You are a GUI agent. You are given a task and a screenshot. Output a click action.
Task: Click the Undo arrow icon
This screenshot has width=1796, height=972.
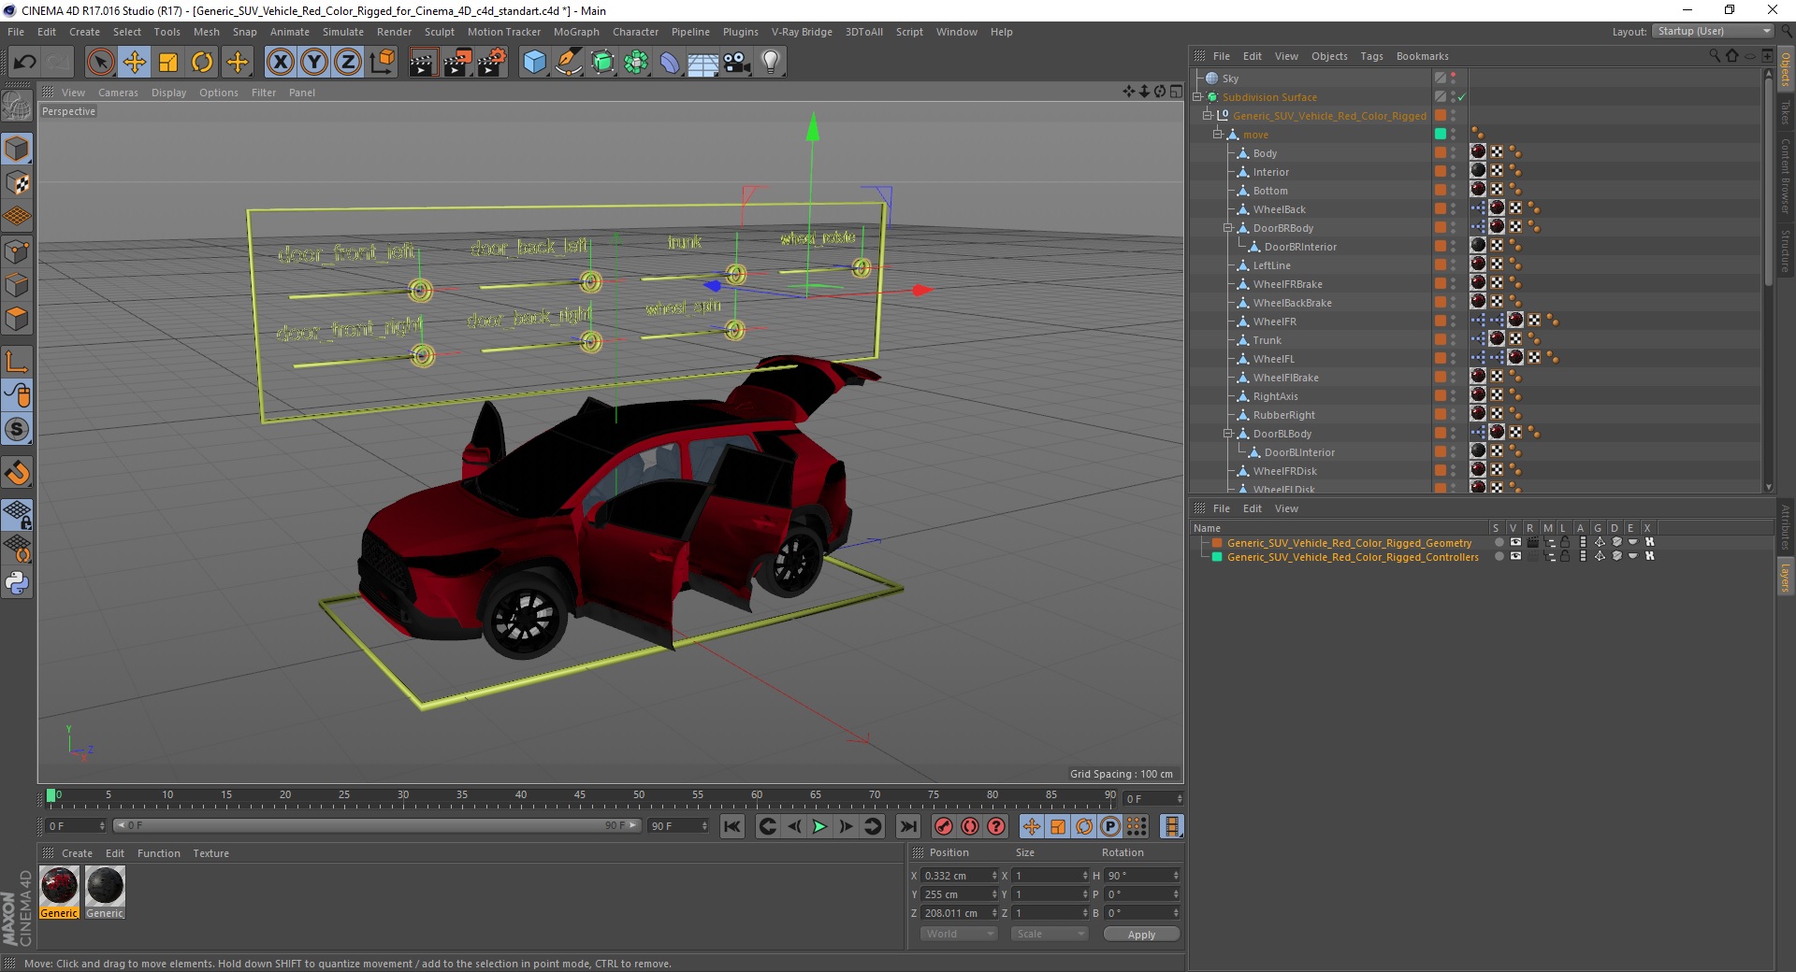[x=24, y=63]
